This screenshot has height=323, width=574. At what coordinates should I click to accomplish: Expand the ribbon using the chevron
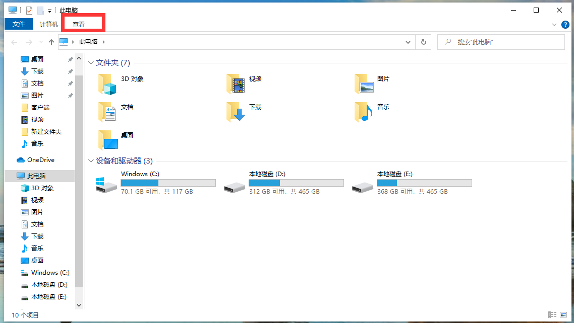554,25
